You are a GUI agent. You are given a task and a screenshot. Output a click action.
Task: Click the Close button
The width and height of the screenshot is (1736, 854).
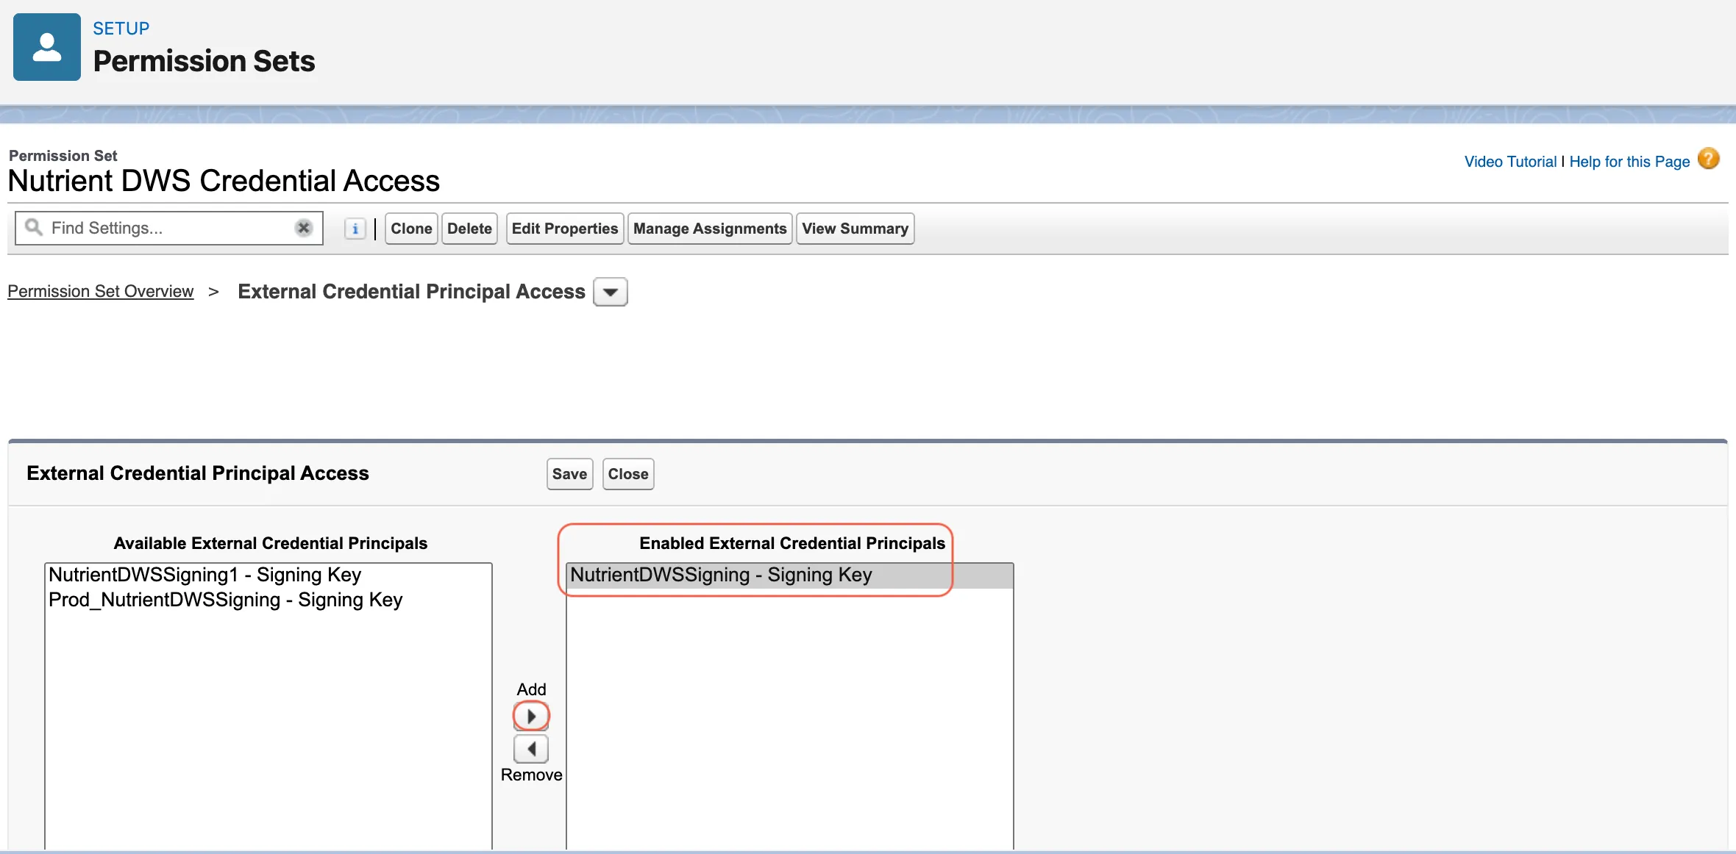(628, 474)
